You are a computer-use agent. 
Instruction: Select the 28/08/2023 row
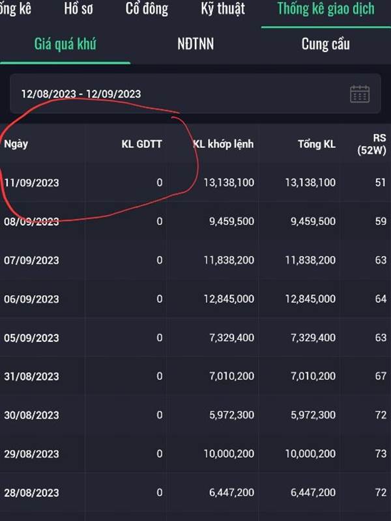click(31, 493)
